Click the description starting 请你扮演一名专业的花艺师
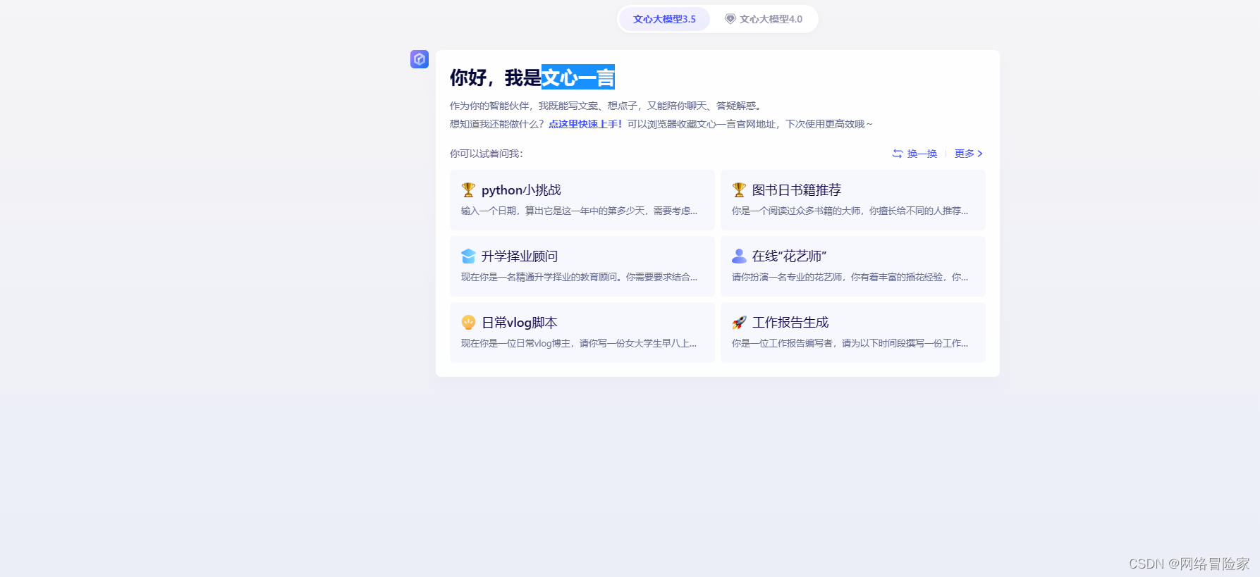Screen dimensions: 1260x577 point(850,277)
